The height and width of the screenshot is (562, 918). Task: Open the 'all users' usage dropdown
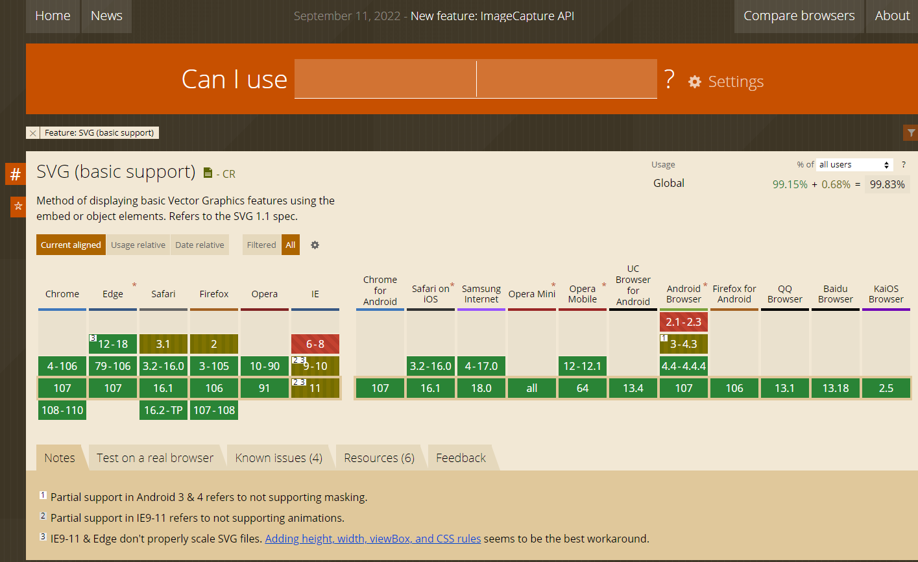(854, 165)
